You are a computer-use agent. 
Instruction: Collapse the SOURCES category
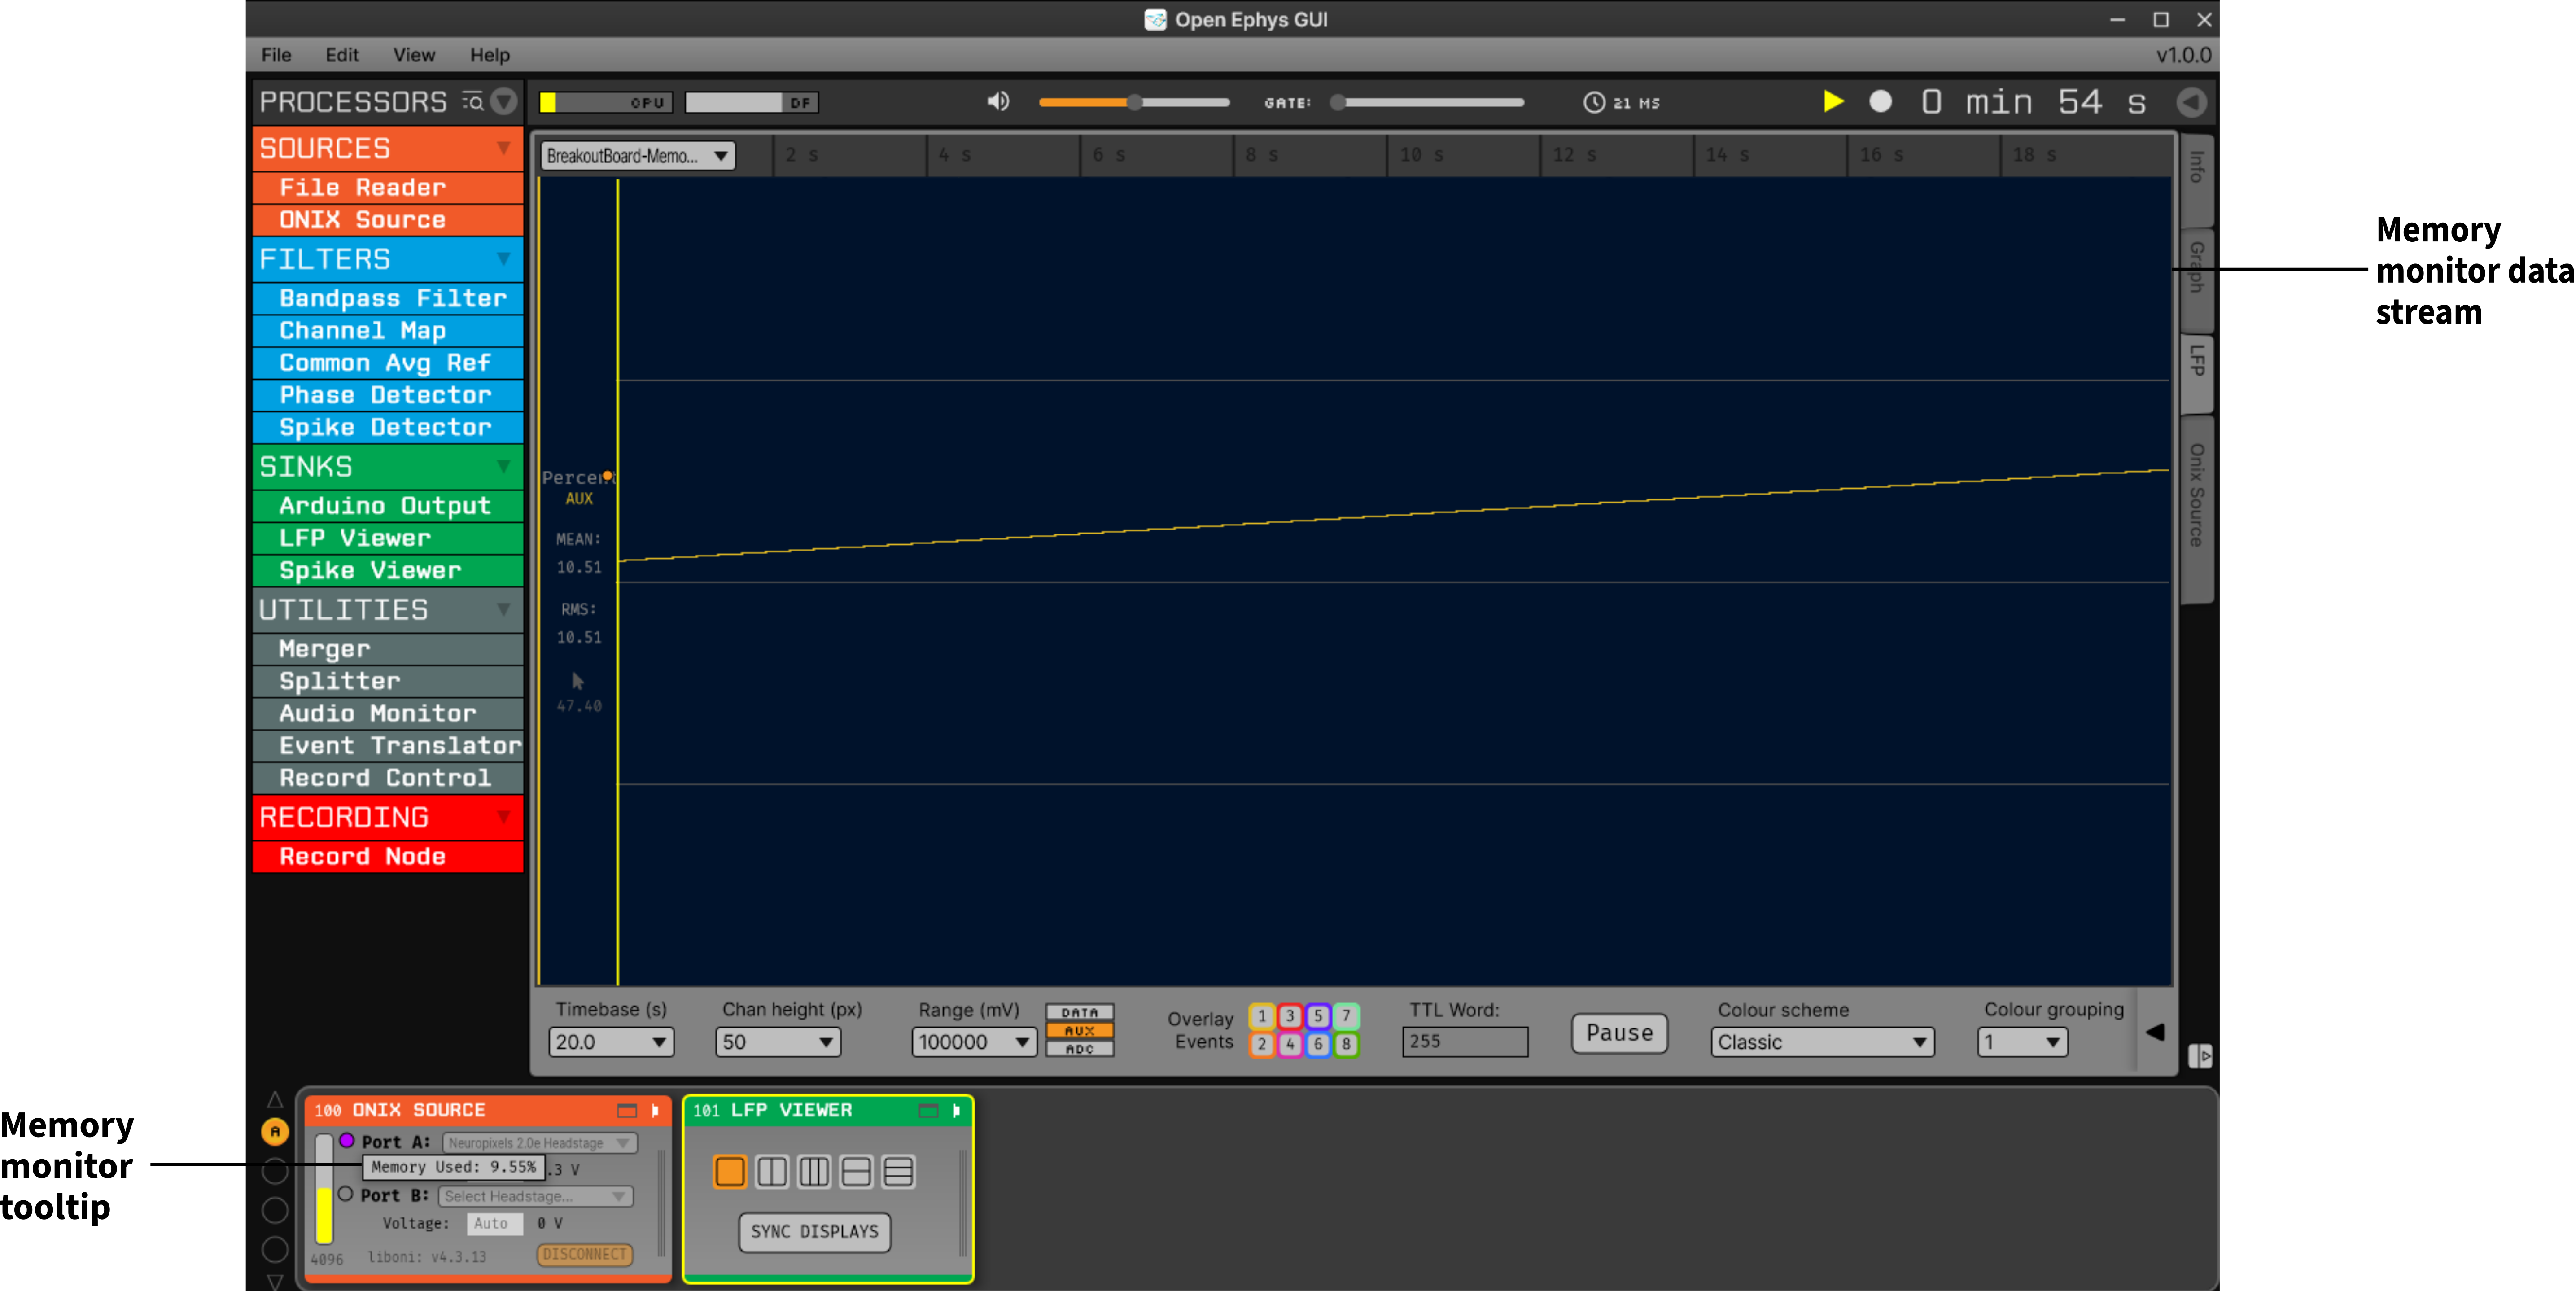click(x=503, y=148)
